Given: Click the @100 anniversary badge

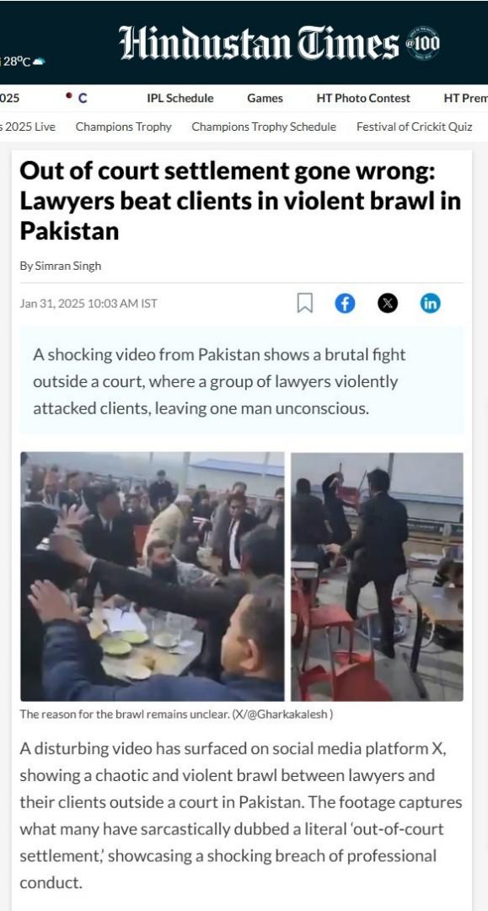Looking at the screenshot, I should coord(422,42).
